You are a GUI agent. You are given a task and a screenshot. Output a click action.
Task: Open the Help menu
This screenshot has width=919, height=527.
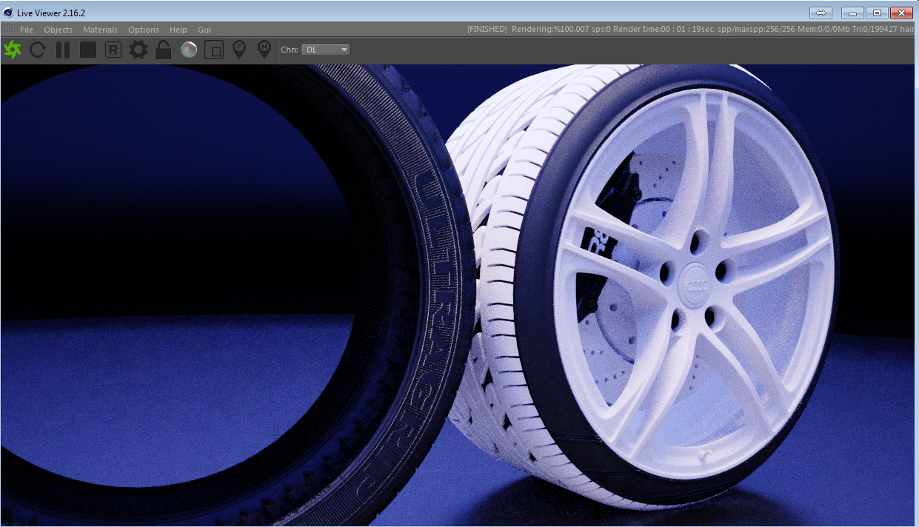pyautogui.click(x=178, y=30)
